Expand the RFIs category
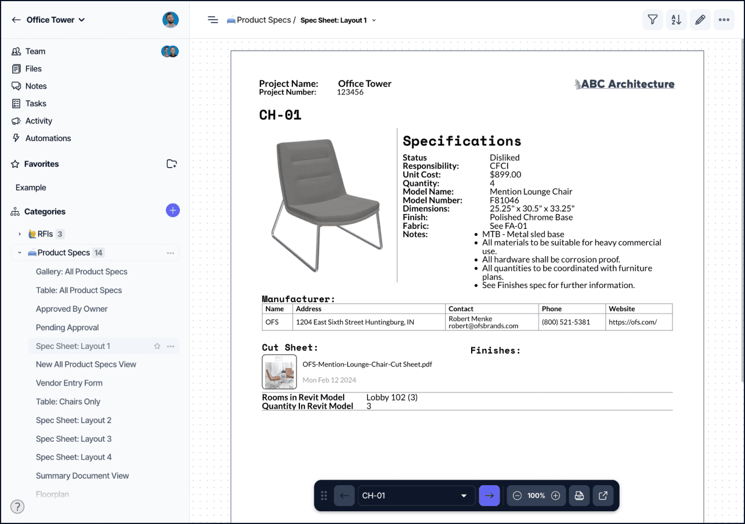The height and width of the screenshot is (524, 745). click(20, 234)
